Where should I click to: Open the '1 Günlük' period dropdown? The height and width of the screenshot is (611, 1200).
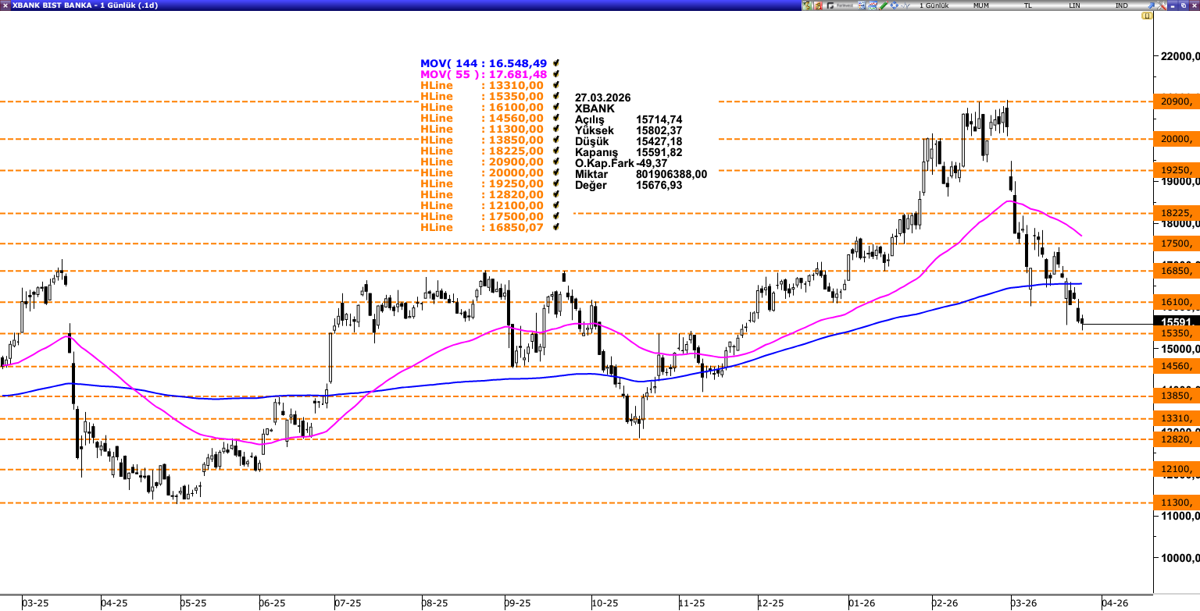tap(934, 5)
